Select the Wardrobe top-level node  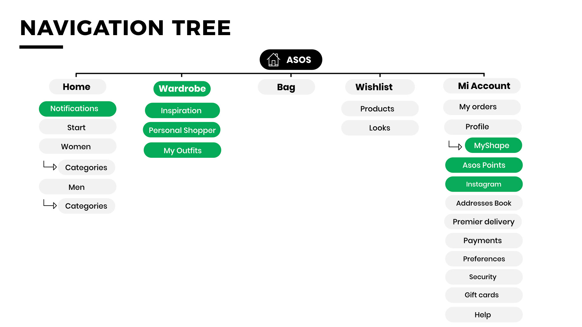pos(182,89)
